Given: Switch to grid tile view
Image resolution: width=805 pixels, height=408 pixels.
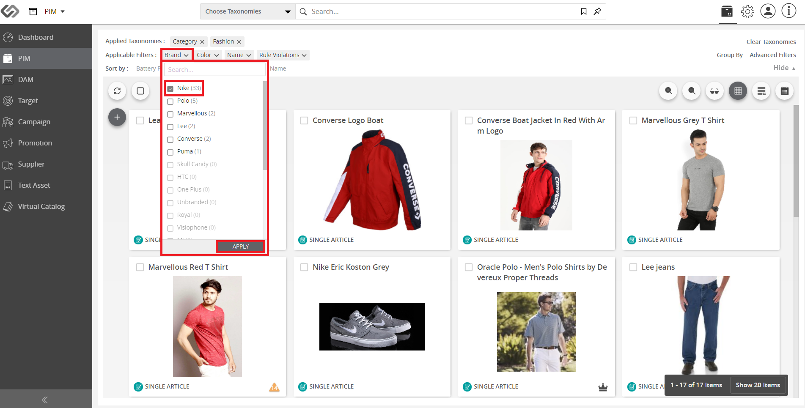Looking at the screenshot, I should pyautogui.click(x=738, y=91).
